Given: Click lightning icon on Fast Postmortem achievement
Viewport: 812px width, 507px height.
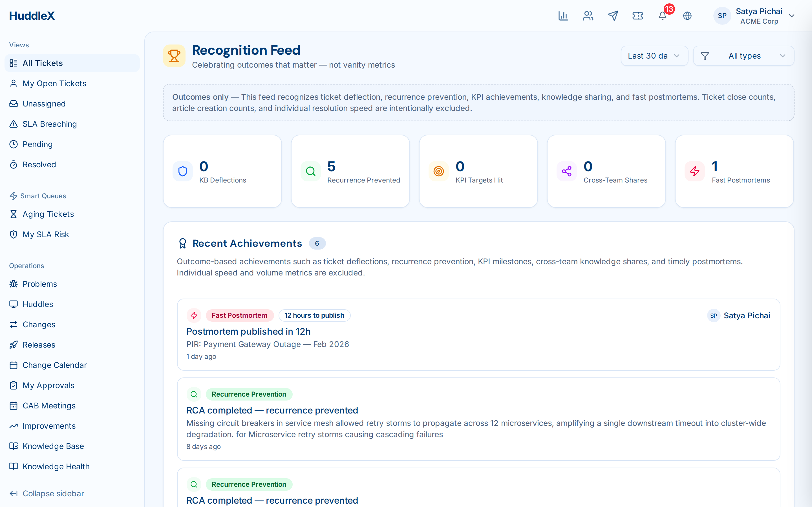Looking at the screenshot, I should coord(194,315).
